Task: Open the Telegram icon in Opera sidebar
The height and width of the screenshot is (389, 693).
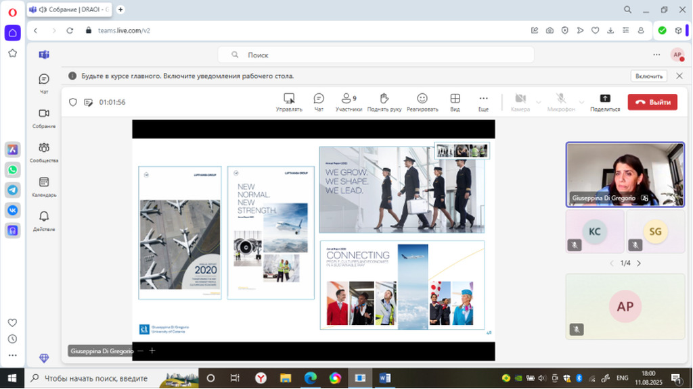Action: pyautogui.click(x=13, y=190)
